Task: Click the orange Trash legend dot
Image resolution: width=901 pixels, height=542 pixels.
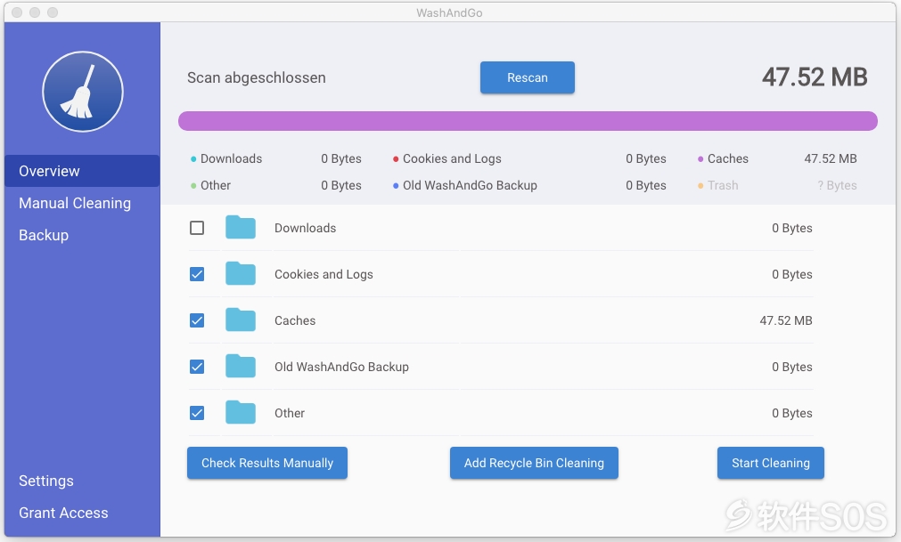Action: click(700, 186)
